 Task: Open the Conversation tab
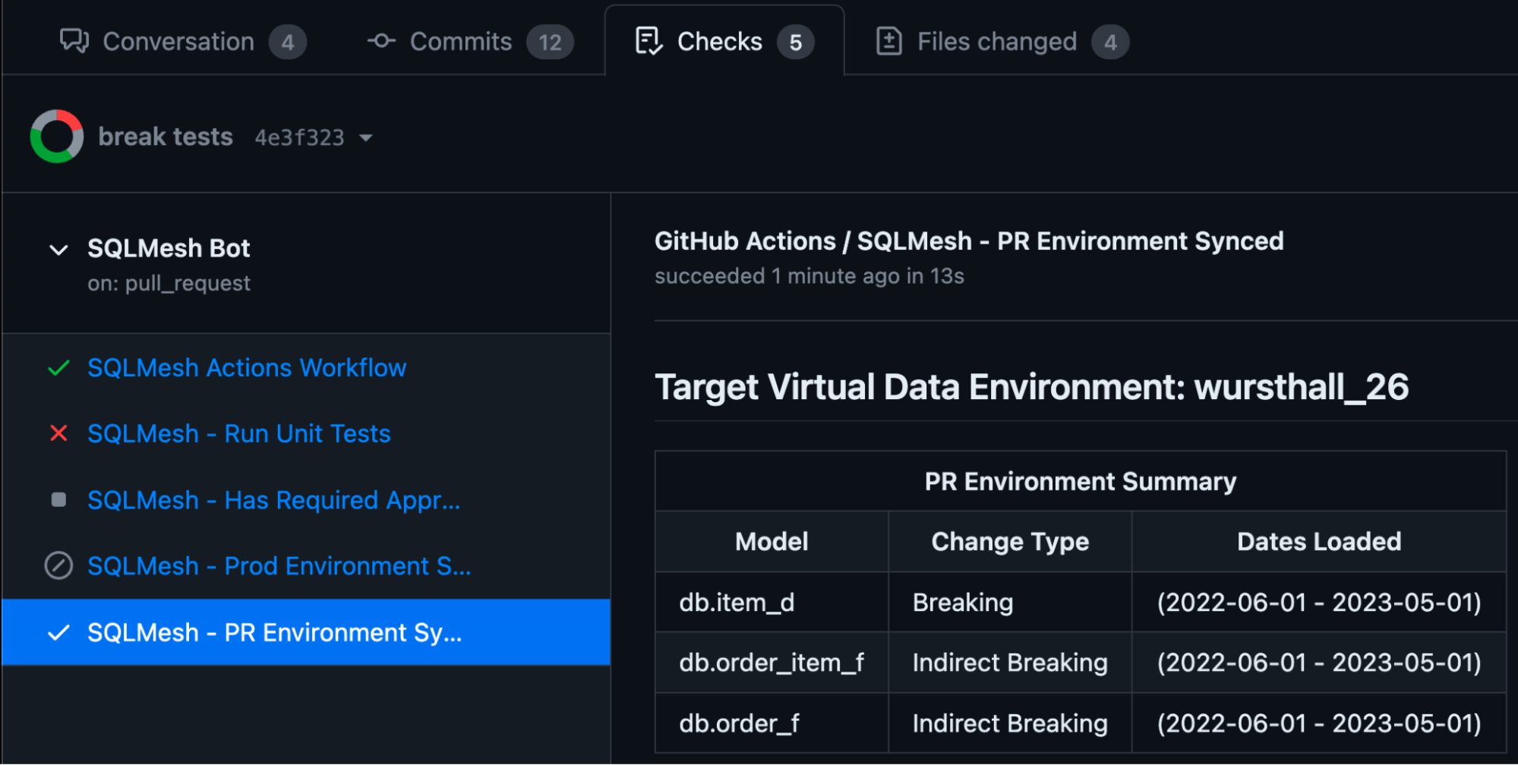coord(182,42)
